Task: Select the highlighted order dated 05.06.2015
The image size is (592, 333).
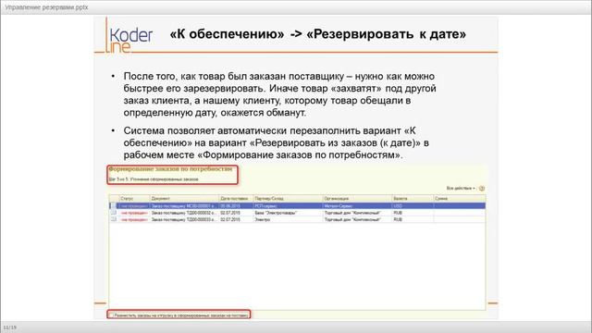Action: (x=297, y=205)
